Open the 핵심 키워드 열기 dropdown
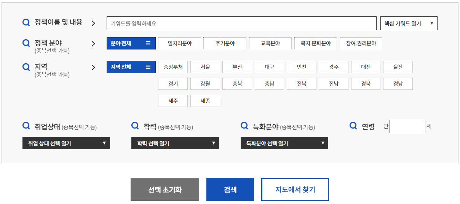Image resolution: width=460 pixels, height=204 pixels. [409, 23]
